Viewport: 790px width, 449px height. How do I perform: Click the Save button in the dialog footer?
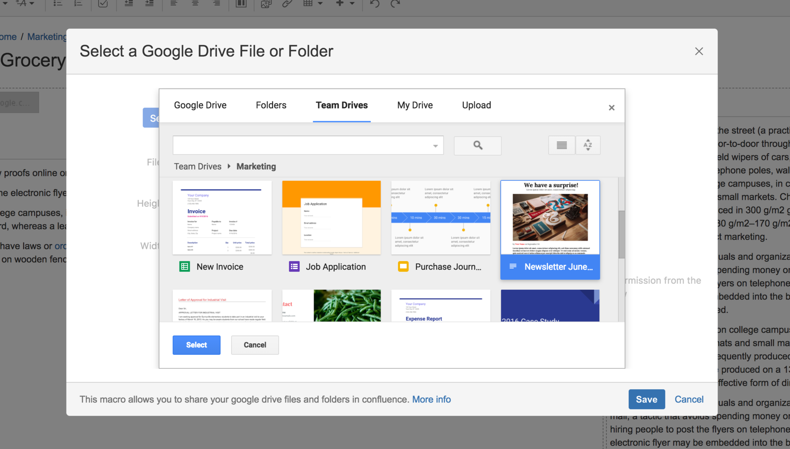(646, 399)
